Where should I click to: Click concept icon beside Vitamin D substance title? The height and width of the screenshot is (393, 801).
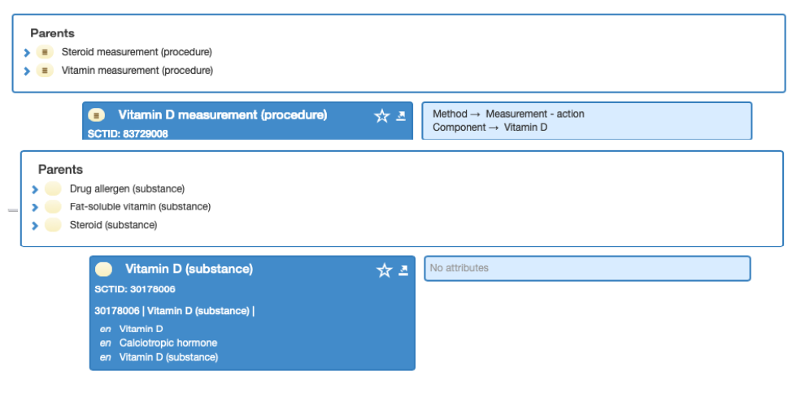click(104, 269)
